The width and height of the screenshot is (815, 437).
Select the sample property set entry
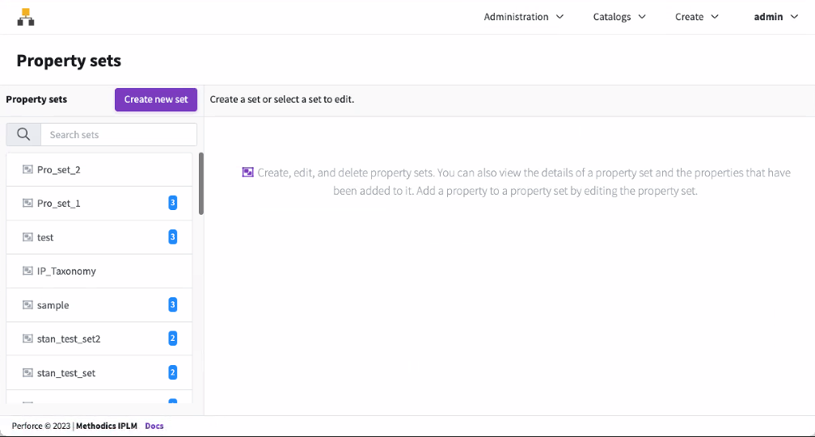[53, 305]
